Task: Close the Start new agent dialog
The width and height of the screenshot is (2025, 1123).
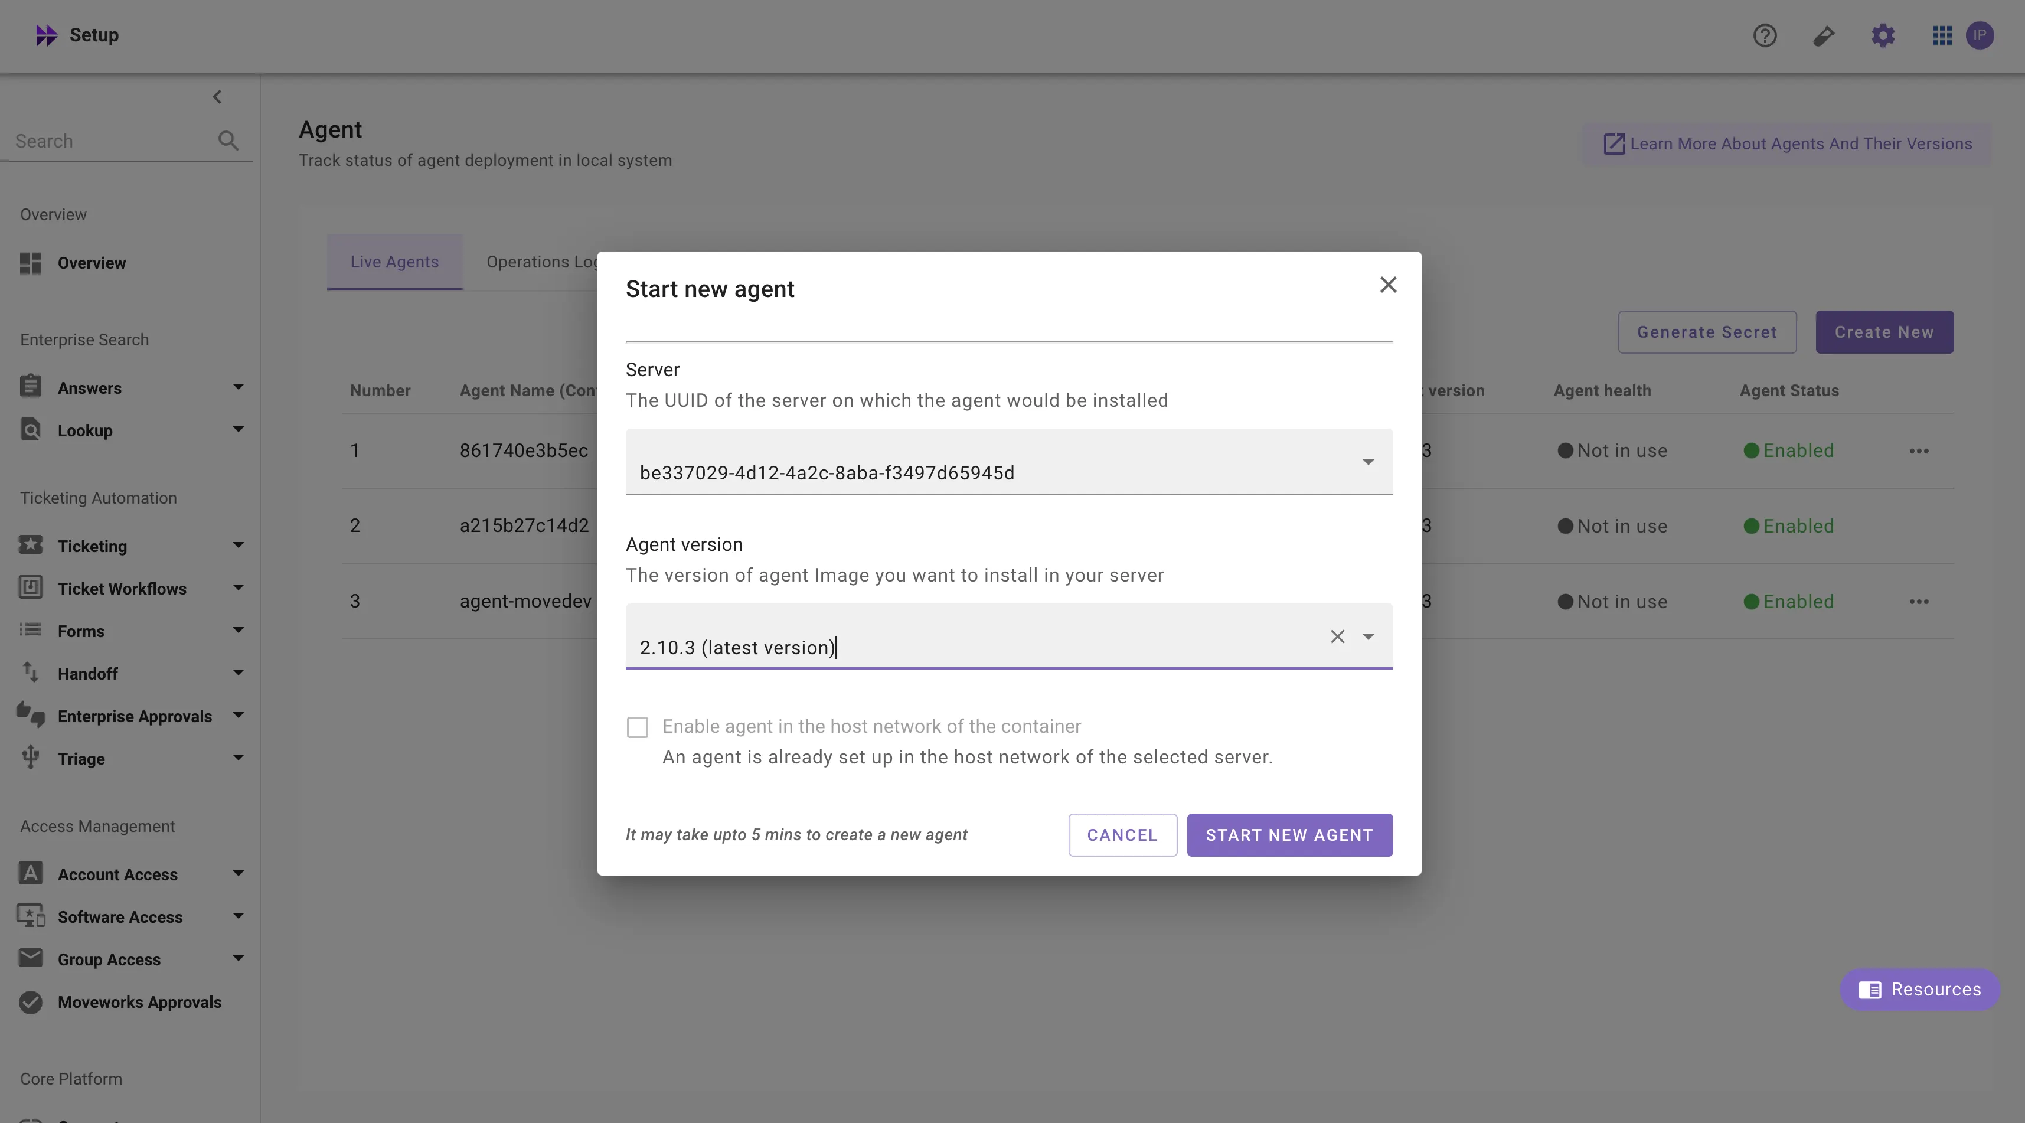Action: pyautogui.click(x=1388, y=285)
